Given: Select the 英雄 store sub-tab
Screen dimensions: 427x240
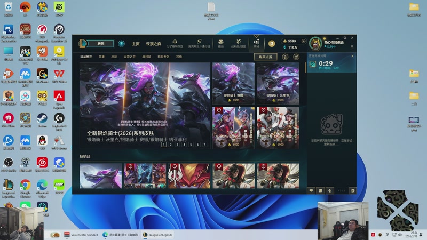Looking at the screenshot, I should point(101,57).
